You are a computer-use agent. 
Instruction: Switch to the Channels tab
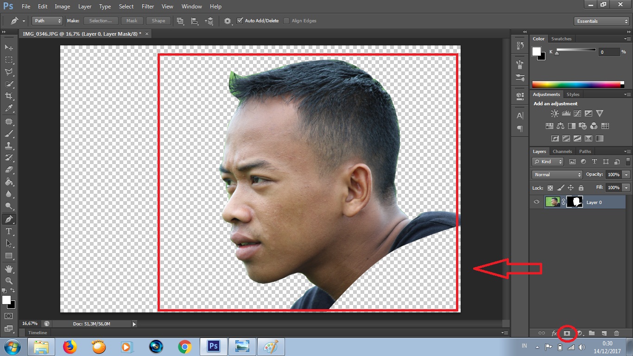(x=562, y=151)
